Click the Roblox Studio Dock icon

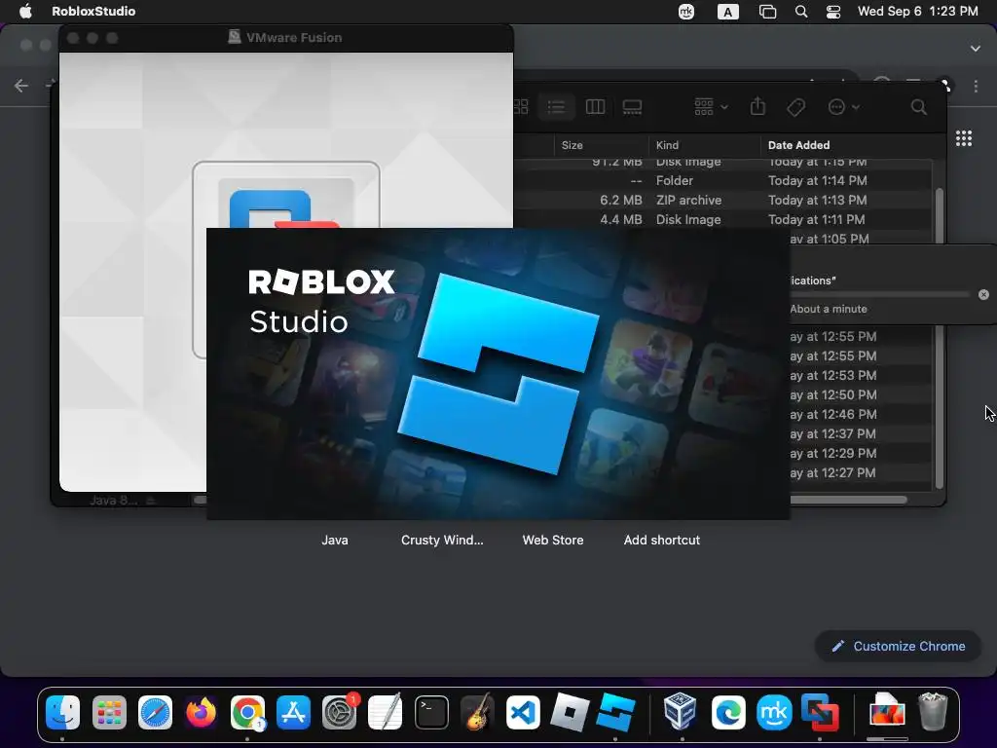point(615,712)
